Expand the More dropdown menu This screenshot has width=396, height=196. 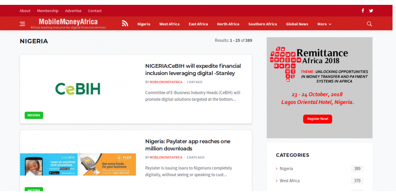[x=324, y=24]
